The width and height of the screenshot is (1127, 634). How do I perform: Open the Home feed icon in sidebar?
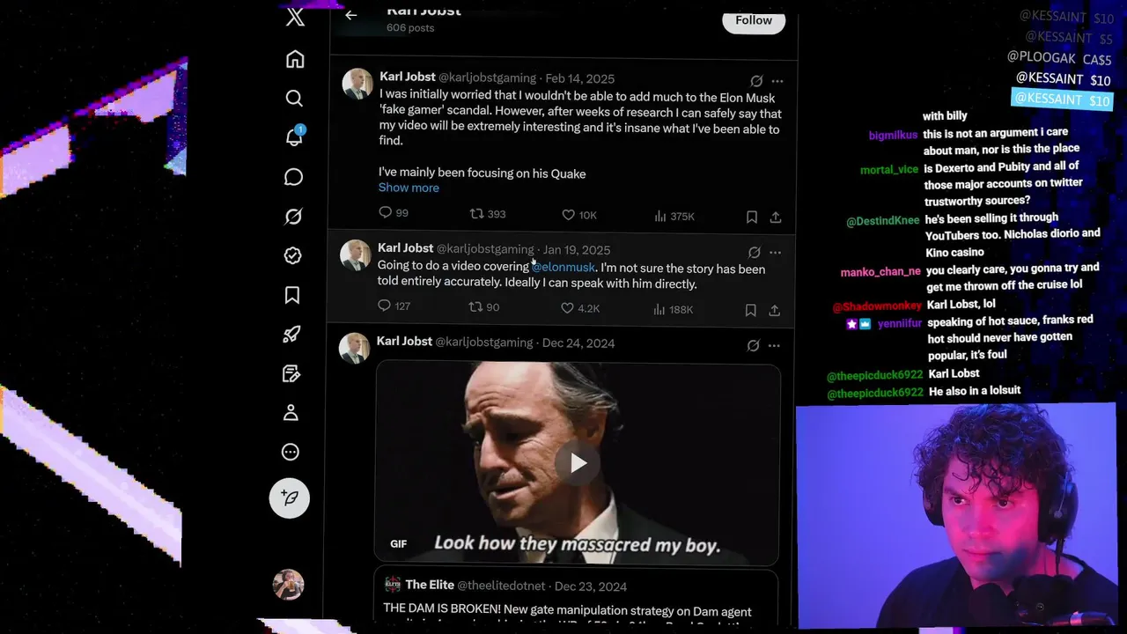[295, 59]
